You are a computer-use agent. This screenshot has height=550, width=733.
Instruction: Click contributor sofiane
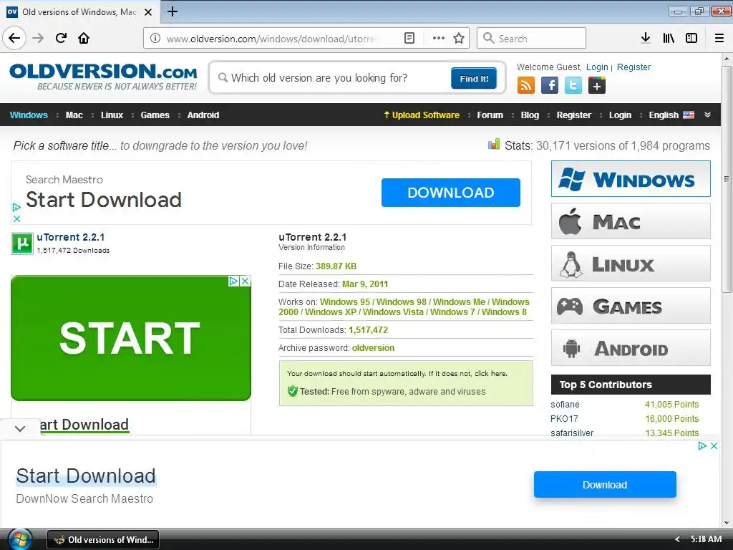click(565, 404)
